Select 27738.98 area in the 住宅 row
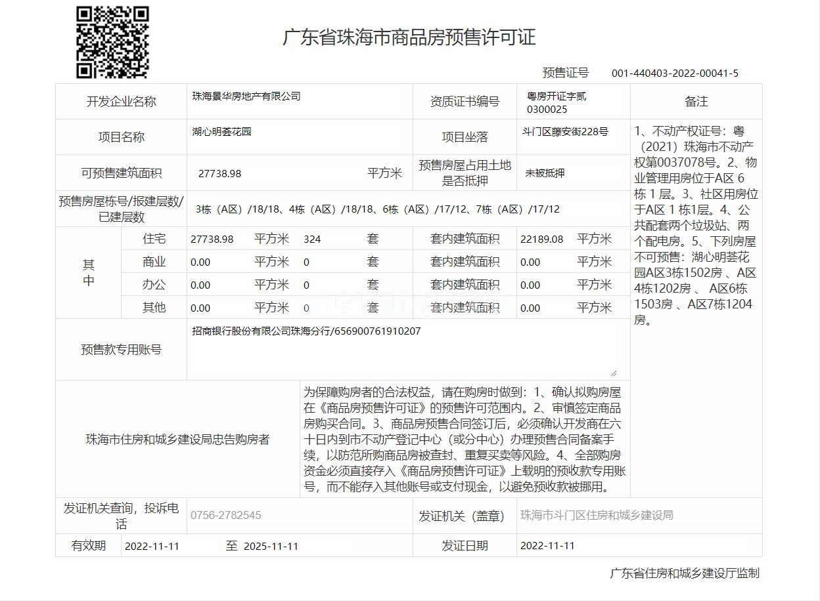The image size is (820, 601). click(x=212, y=239)
